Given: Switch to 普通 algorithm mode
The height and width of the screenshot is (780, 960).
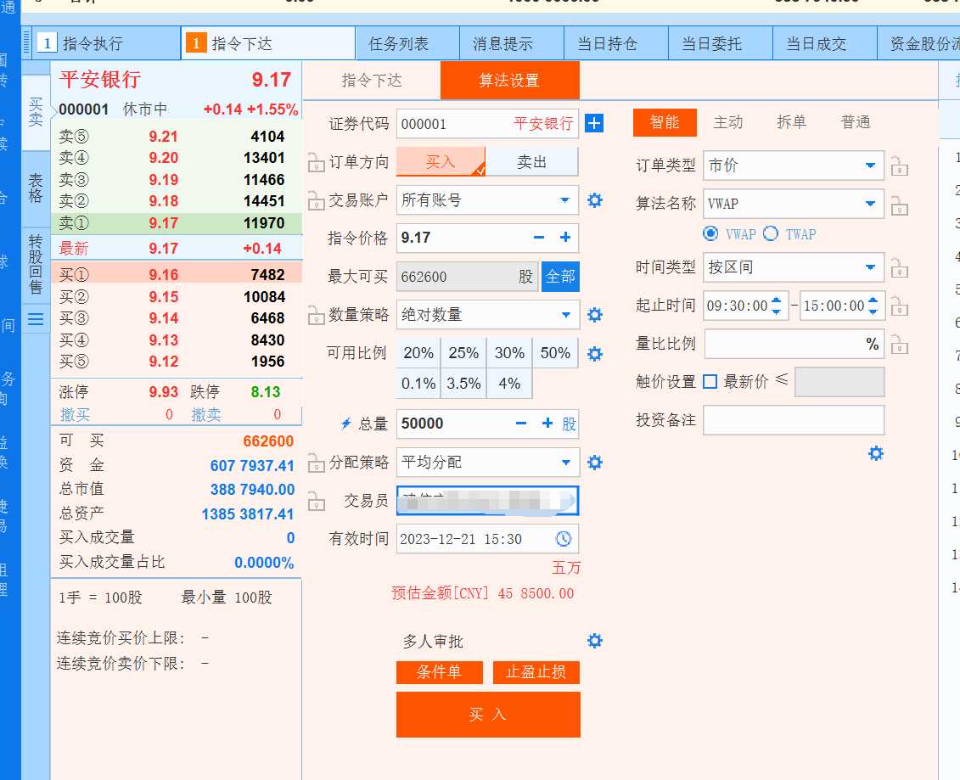Looking at the screenshot, I should (856, 122).
